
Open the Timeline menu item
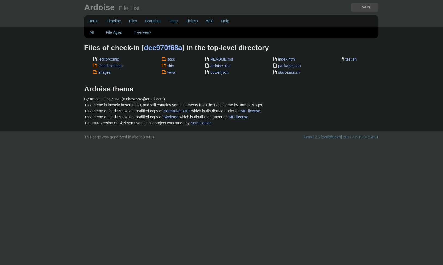[114, 21]
